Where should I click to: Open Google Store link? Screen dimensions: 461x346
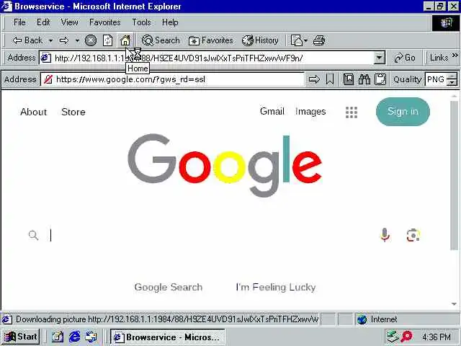(73, 112)
